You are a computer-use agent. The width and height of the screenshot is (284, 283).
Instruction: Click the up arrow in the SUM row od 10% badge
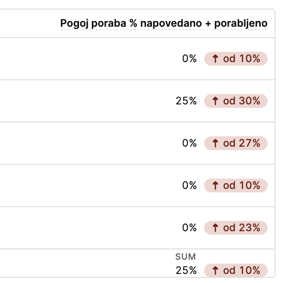pyautogui.click(x=215, y=270)
